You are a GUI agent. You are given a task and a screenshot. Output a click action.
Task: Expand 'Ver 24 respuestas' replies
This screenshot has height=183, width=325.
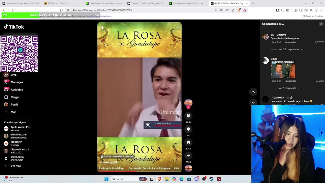(x=290, y=49)
